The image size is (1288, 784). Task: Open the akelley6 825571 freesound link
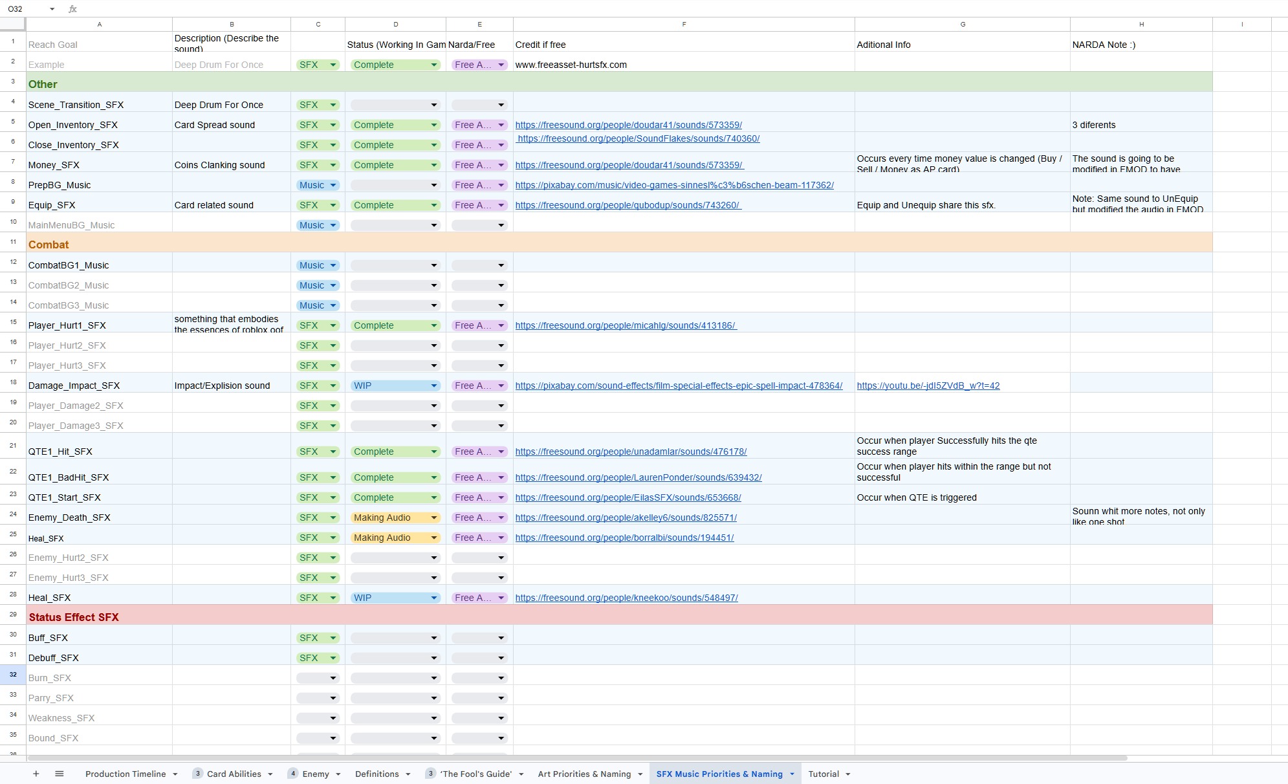tap(626, 517)
